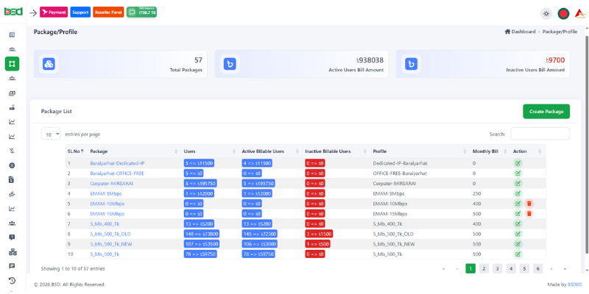Toggle the light/dark theme sun icon

pyautogui.click(x=546, y=12)
